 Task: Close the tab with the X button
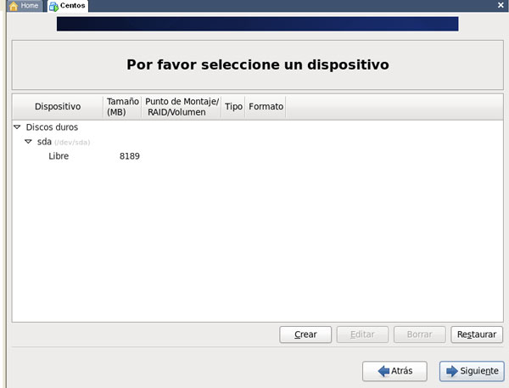(502, 5)
